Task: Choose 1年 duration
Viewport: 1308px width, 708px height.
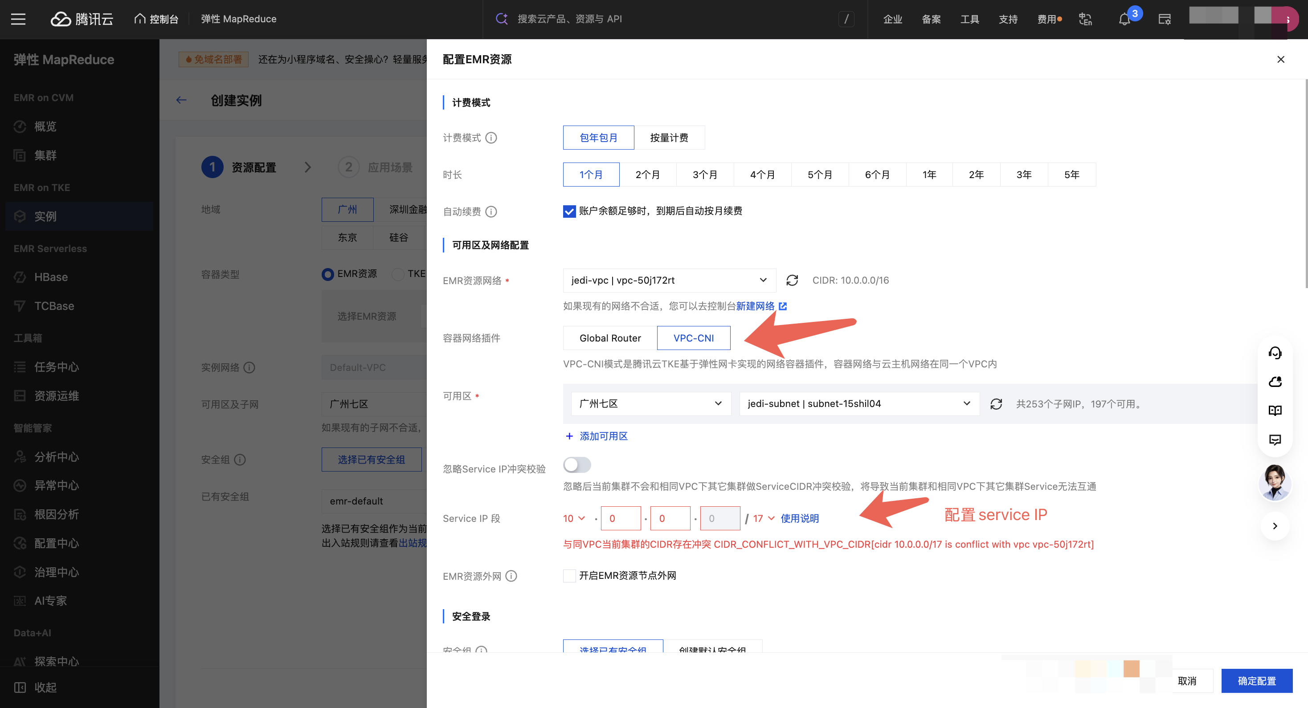Action: [x=929, y=175]
